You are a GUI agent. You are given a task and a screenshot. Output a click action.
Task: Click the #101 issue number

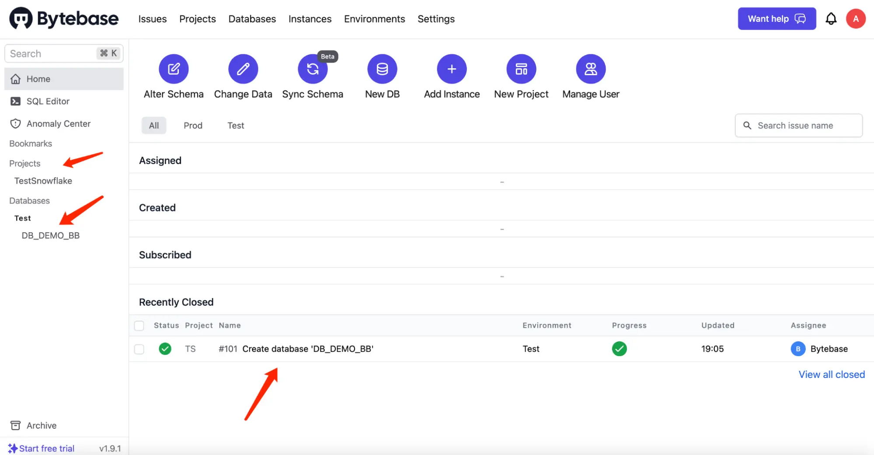click(x=228, y=349)
